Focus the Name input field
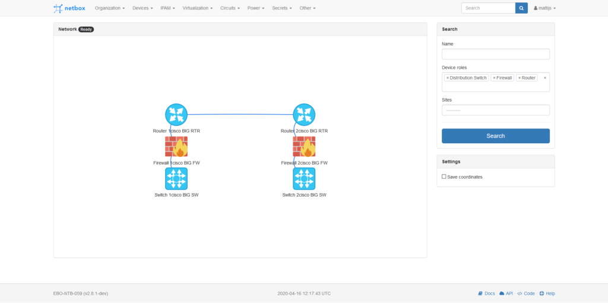Screen dimensions: 608x303 point(495,54)
